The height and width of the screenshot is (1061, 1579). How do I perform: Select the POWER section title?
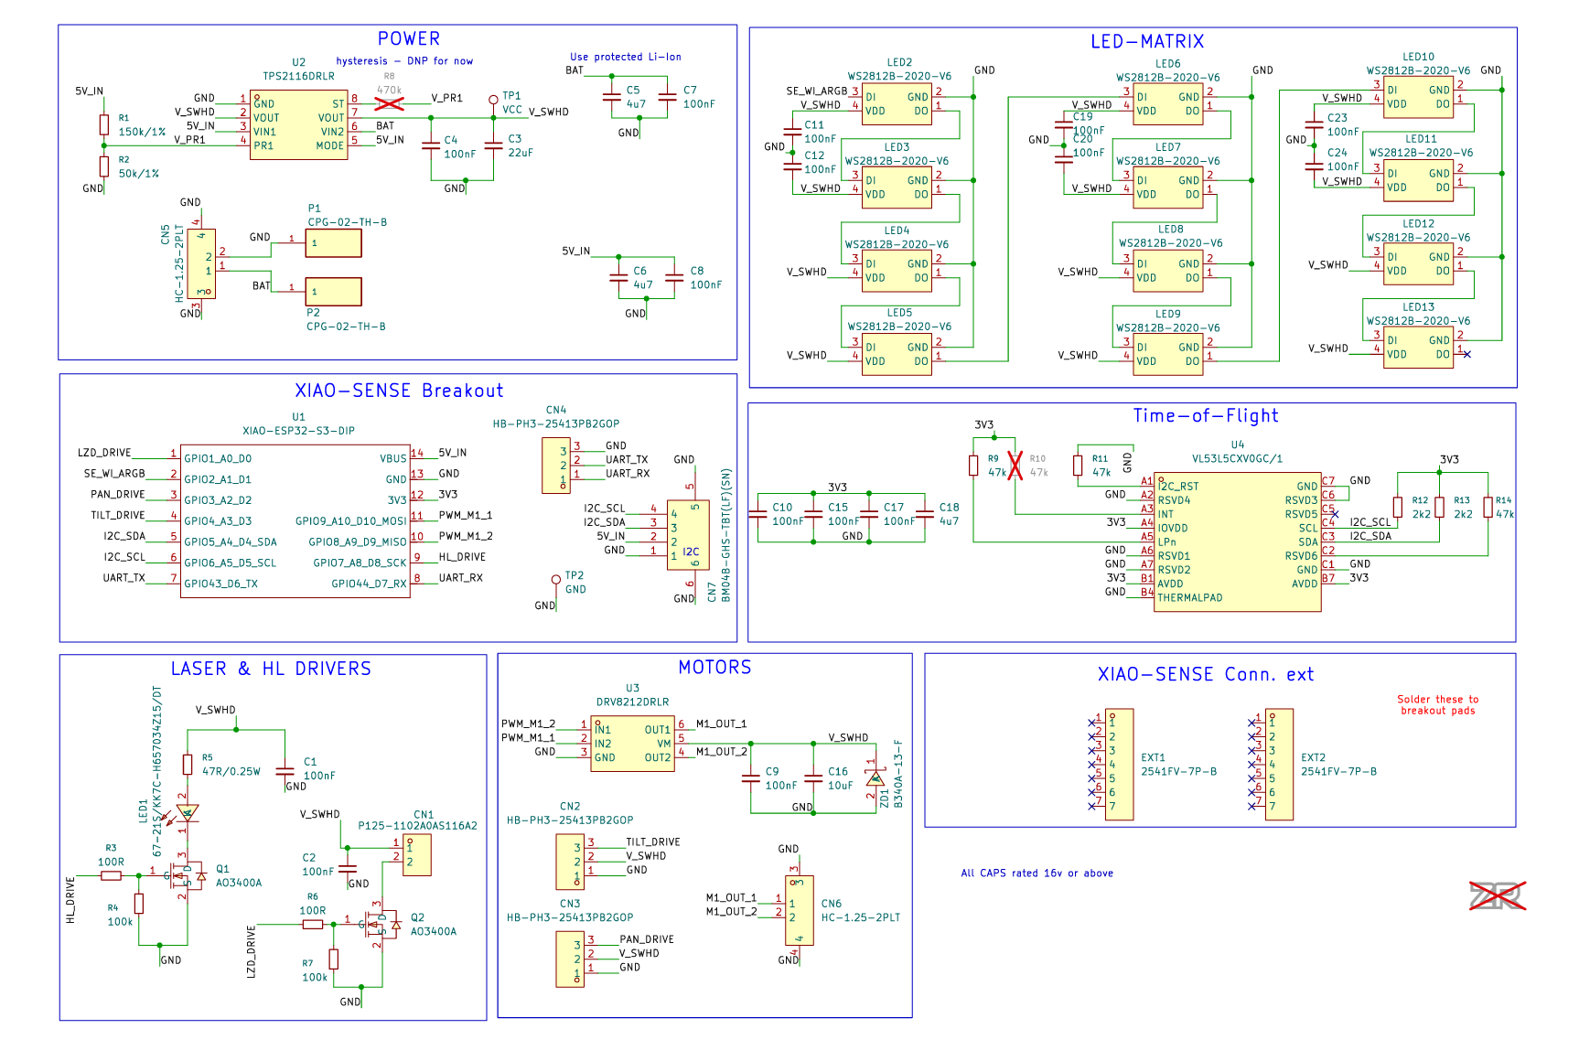pyautogui.click(x=409, y=38)
